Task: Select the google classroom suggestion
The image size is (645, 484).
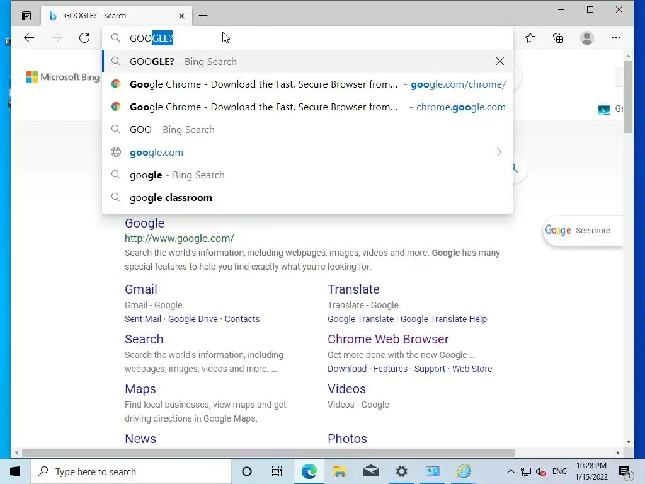Action: coord(307,197)
